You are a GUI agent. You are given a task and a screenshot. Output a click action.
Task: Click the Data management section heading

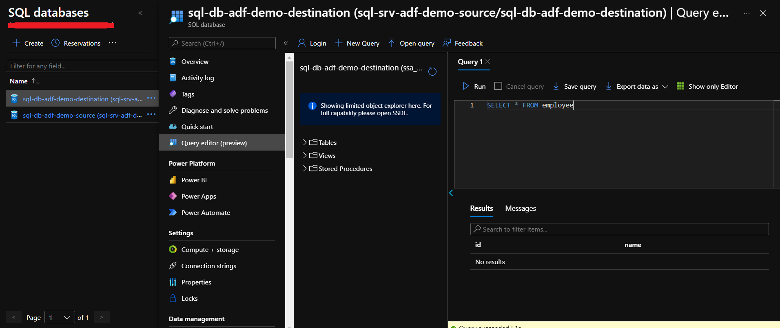[197, 319]
